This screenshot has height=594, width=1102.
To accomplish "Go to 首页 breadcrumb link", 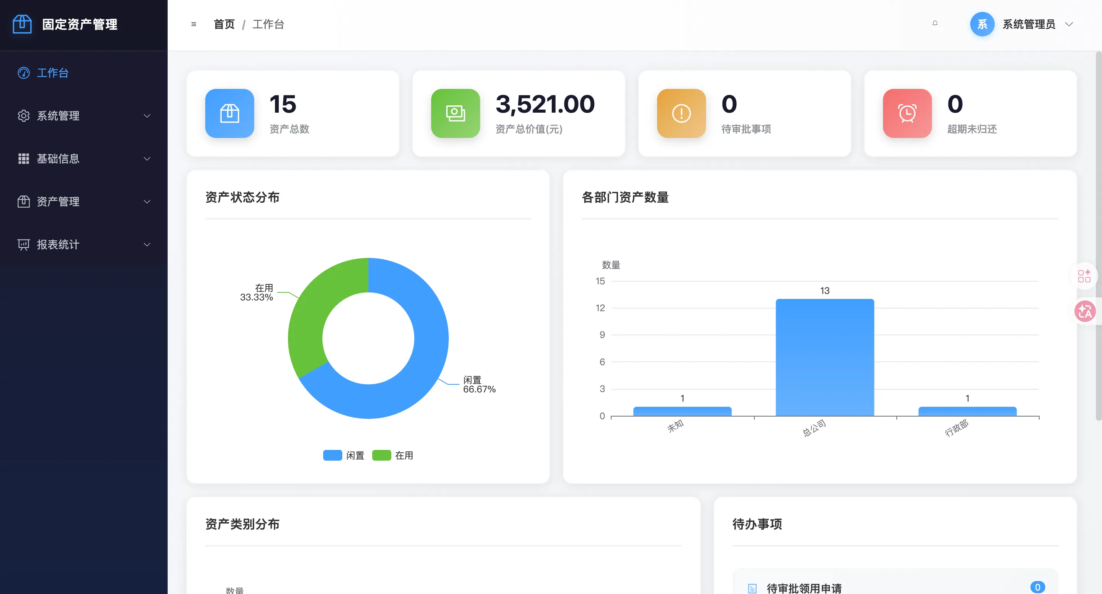I will pos(224,25).
